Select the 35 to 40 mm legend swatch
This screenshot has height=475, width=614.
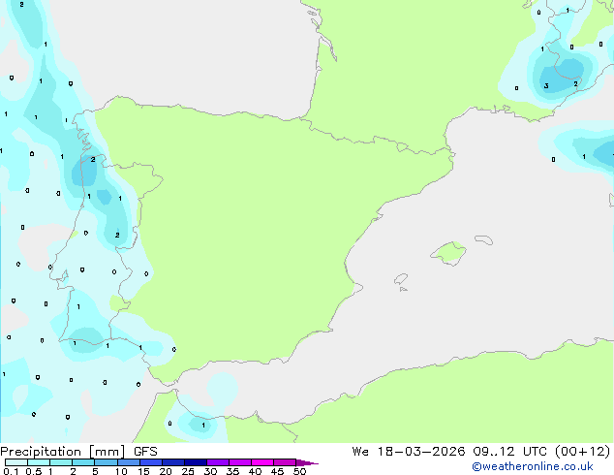(240, 462)
